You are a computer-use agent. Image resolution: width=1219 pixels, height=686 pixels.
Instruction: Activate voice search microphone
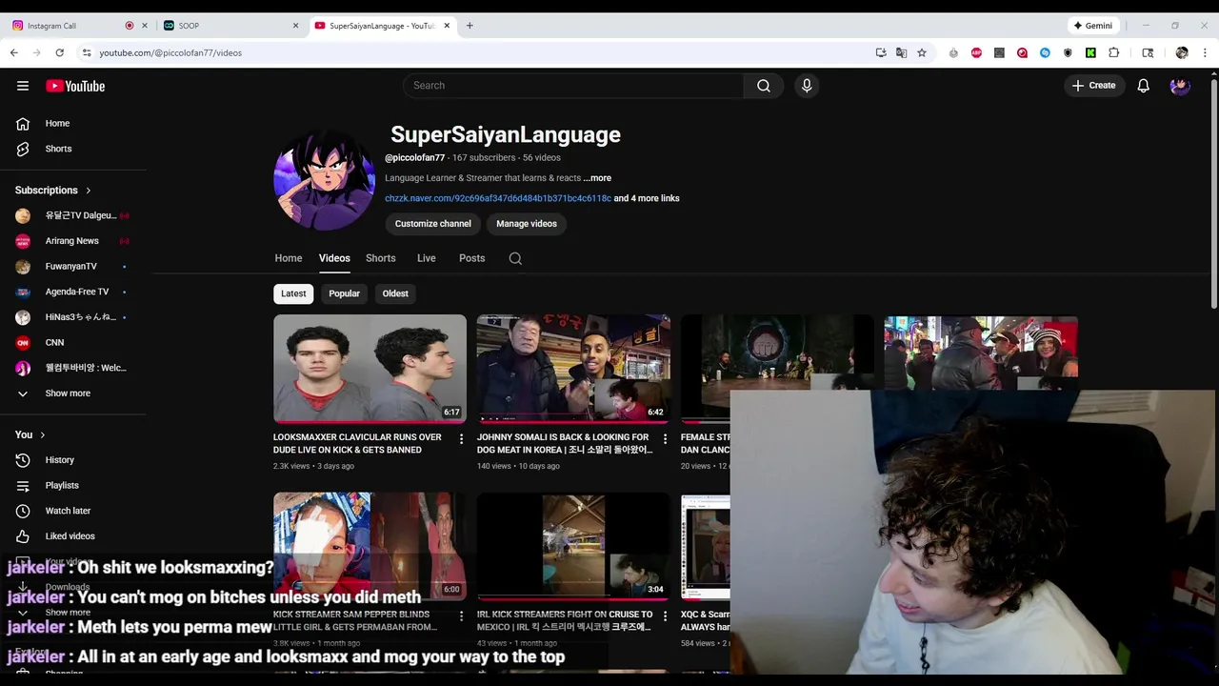[x=807, y=86]
